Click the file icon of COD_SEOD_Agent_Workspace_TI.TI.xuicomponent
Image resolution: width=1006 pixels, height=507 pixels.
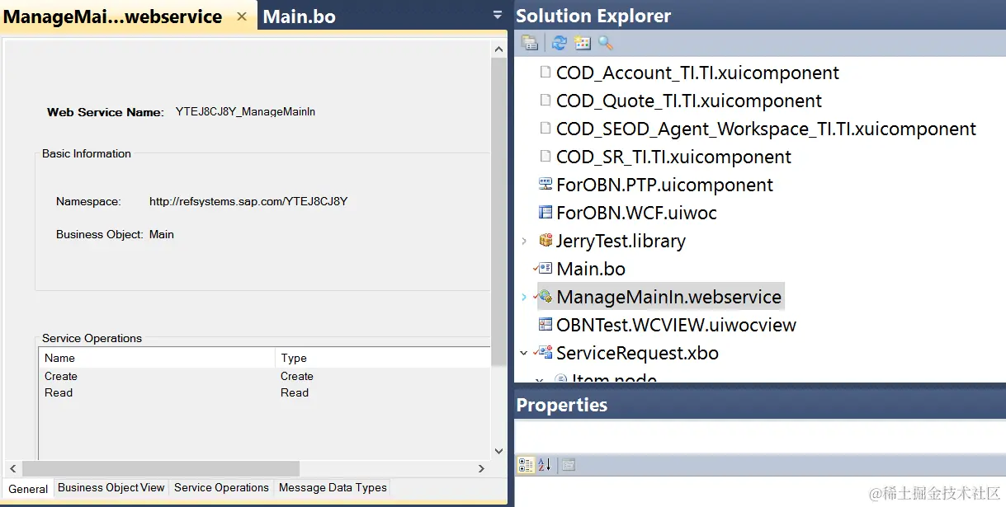coord(545,129)
